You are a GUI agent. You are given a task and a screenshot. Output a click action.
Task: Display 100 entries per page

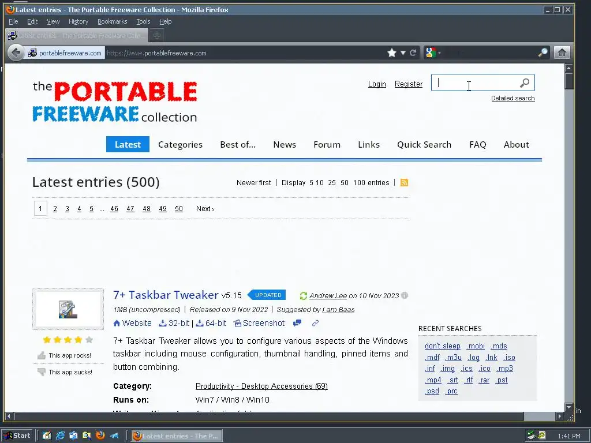click(359, 183)
